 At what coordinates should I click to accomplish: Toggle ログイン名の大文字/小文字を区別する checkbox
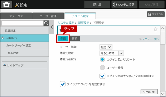click(102, 76)
